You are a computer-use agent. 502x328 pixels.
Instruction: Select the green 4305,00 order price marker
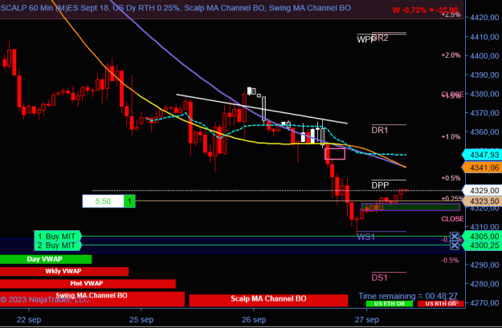[482, 237]
